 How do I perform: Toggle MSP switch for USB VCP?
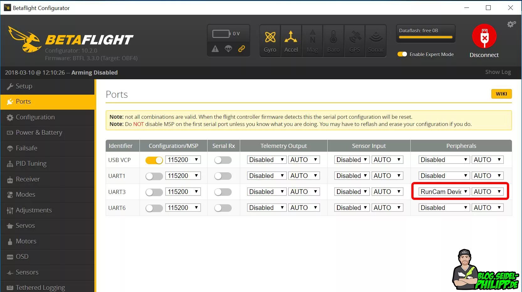[x=154, y=160]
